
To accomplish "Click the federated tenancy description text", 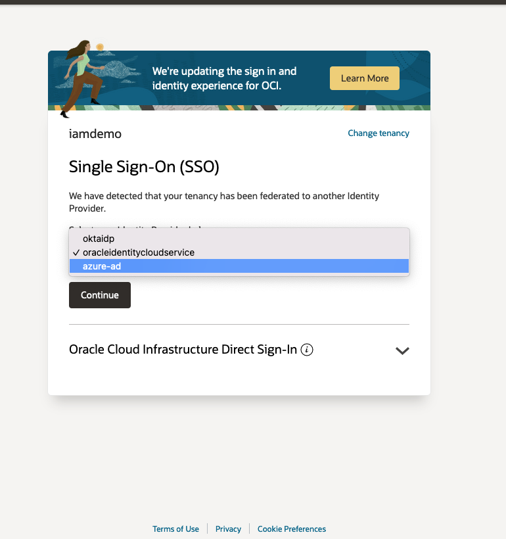I will (224, 202).
